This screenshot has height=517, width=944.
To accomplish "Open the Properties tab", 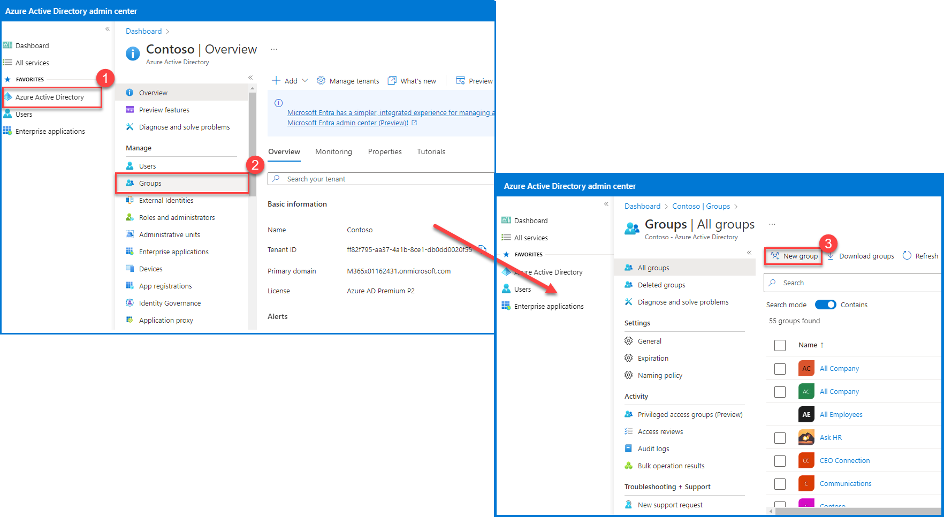I will click(385, 152).
